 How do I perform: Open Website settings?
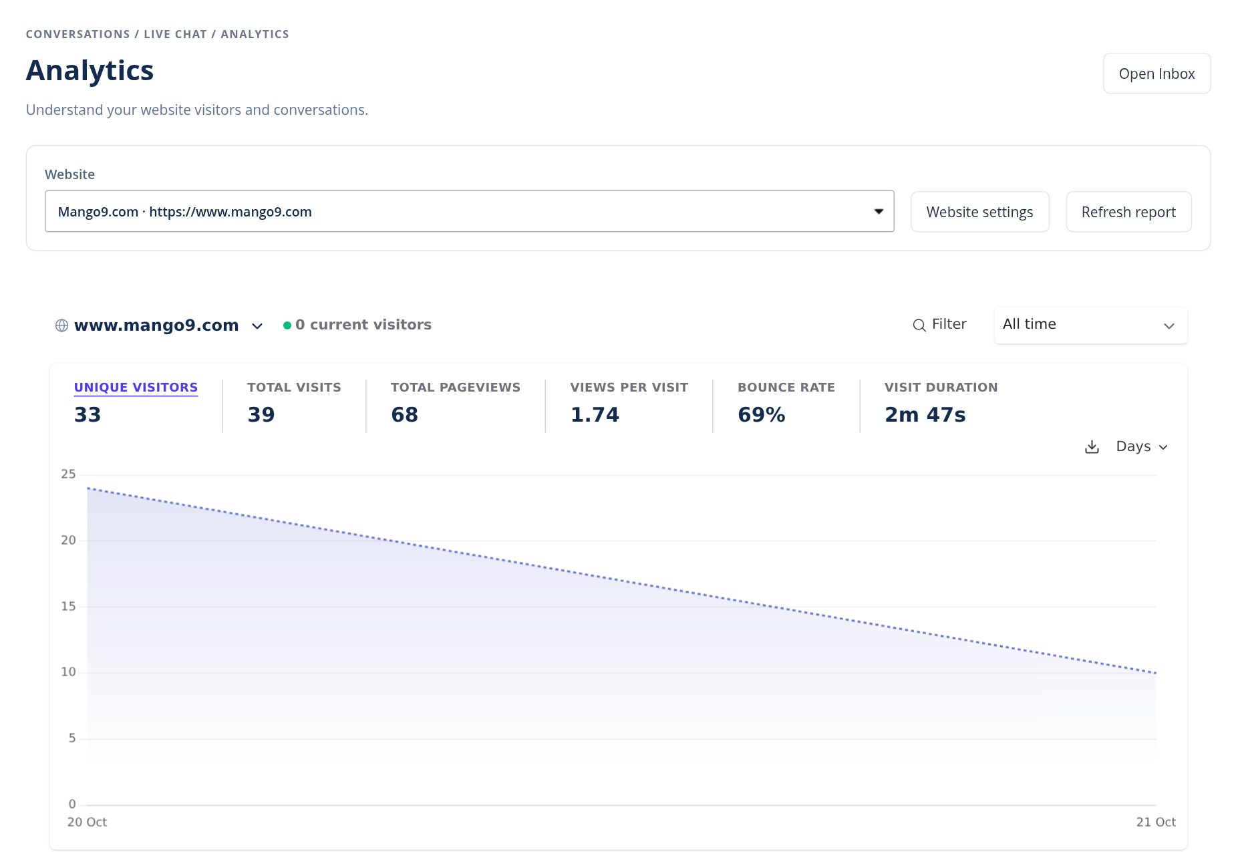[x=979, y=212]
